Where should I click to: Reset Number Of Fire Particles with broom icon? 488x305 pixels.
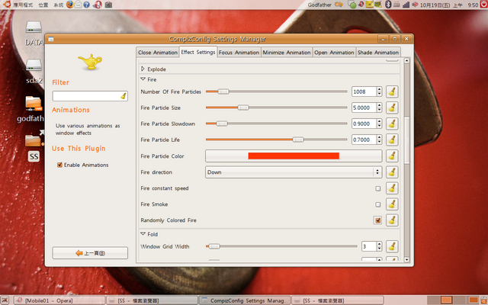tap(392, 91)
